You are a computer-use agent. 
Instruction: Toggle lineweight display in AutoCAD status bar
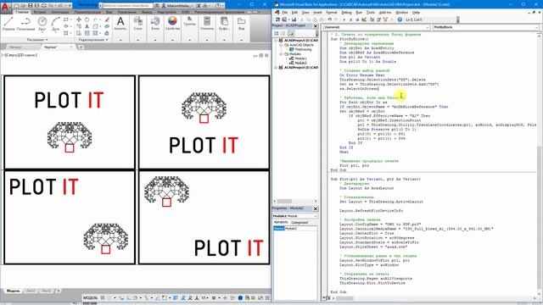tap(176, 297)
